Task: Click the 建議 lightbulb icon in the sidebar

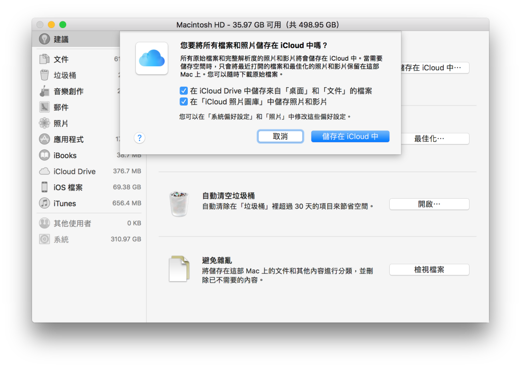Action: (x=44, y=39)
